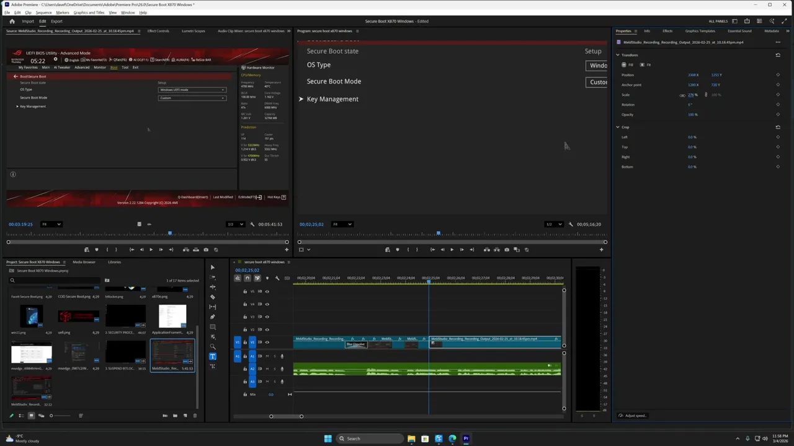Open the Markers menu

point(63,12)
